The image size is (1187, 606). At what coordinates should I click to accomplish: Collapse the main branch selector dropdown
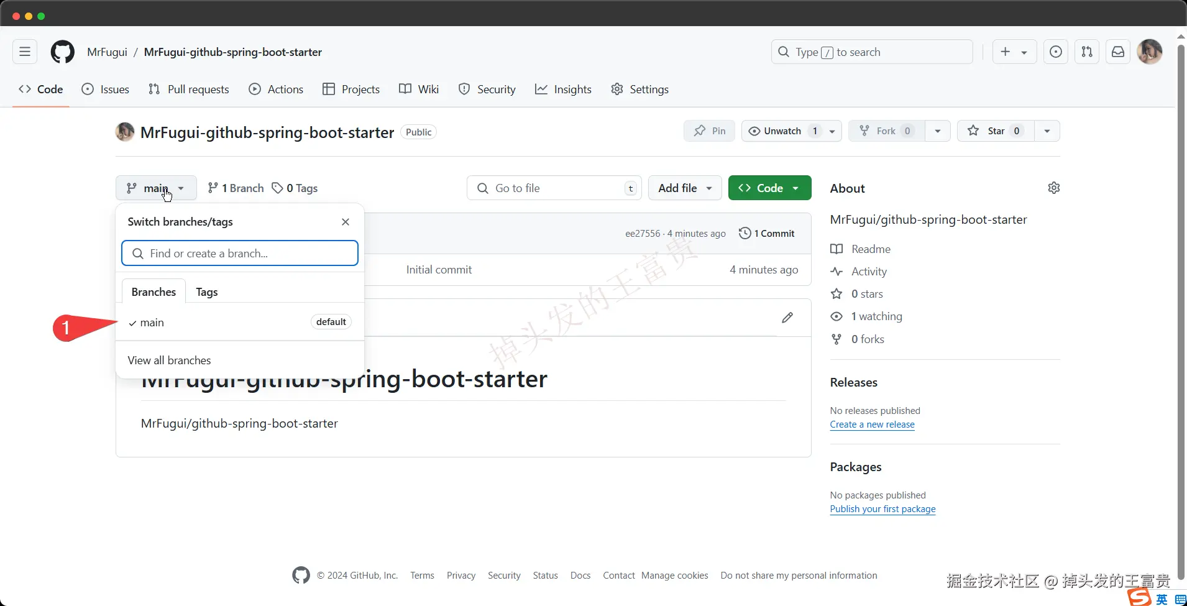click(x=156, y=188)
